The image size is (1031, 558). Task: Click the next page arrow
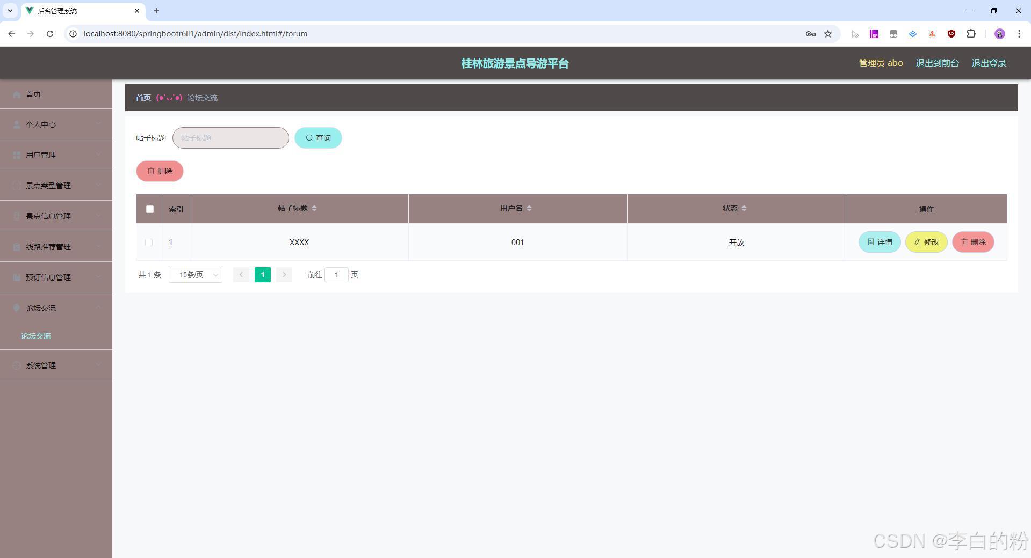(284, 275)
